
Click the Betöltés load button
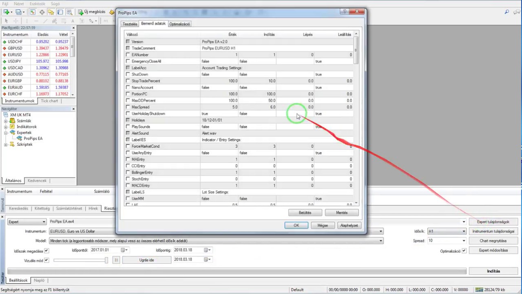click(305, 213)
